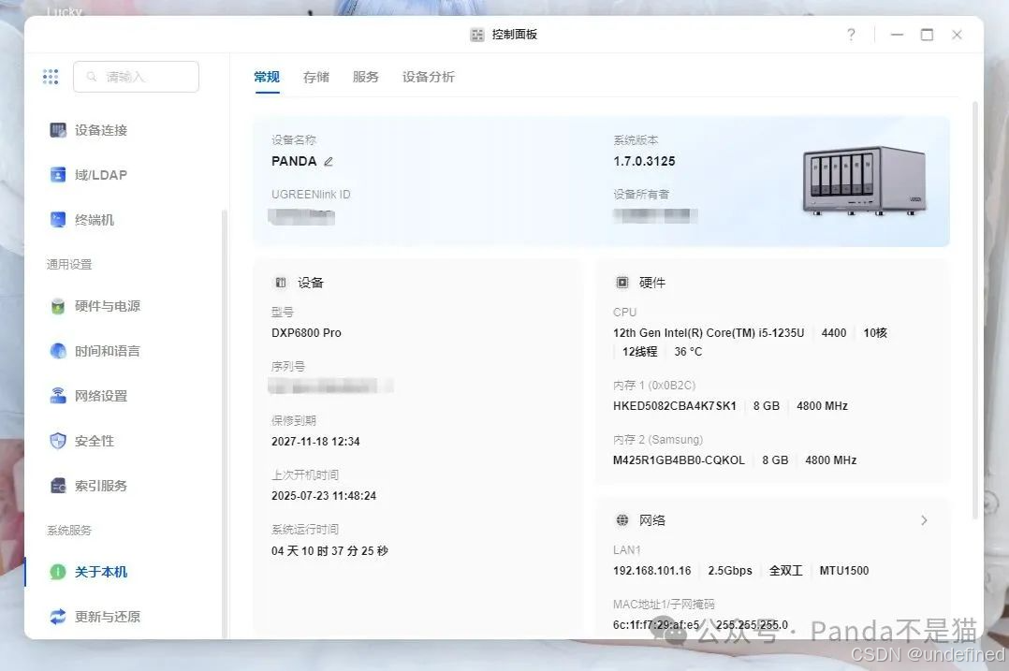Switch to the 设备分析 tab
This screenshot has height=671, width=1009.
click(x=428, y=77)
